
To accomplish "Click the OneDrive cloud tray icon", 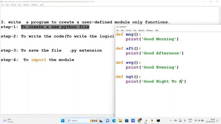I will [x=175, y=121].
